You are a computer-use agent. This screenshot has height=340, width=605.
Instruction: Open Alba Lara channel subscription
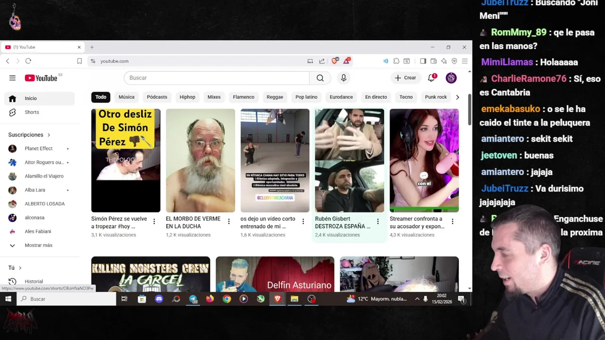coord(40,190)
